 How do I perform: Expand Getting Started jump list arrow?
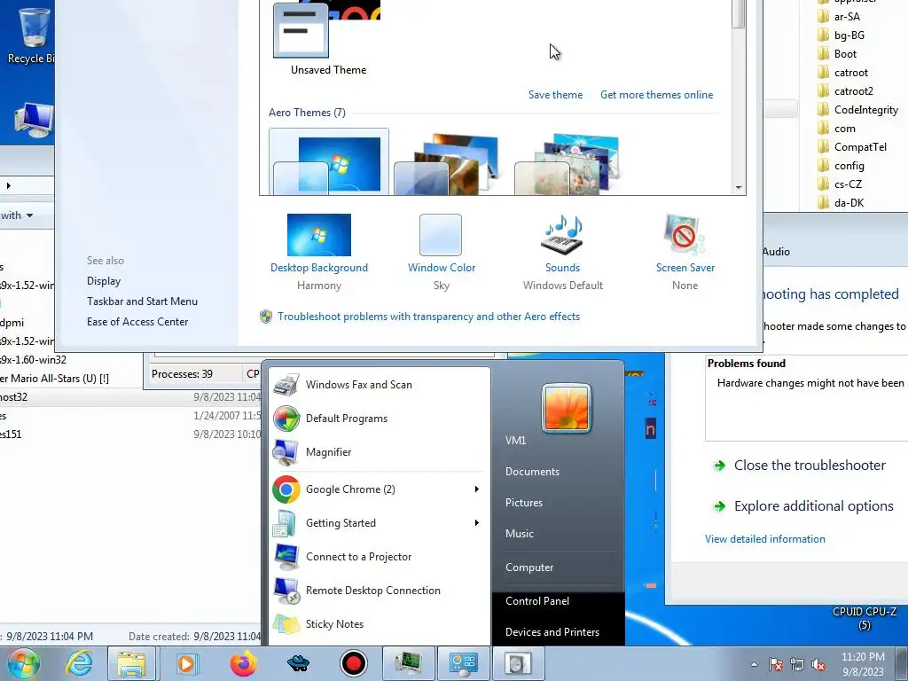click(x=476, y=523)
